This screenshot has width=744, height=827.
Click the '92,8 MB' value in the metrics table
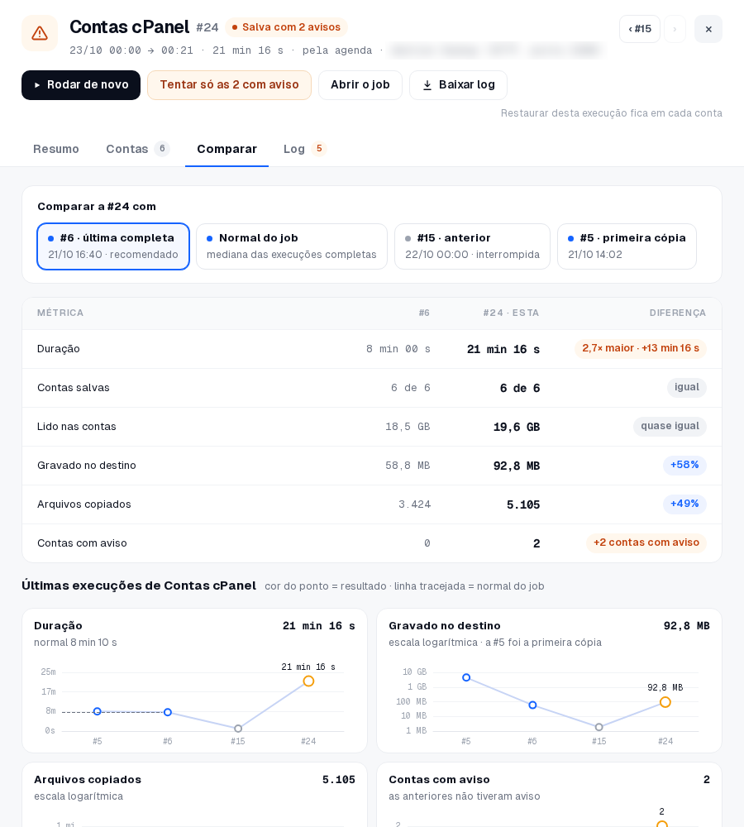(x=517, y=466)
